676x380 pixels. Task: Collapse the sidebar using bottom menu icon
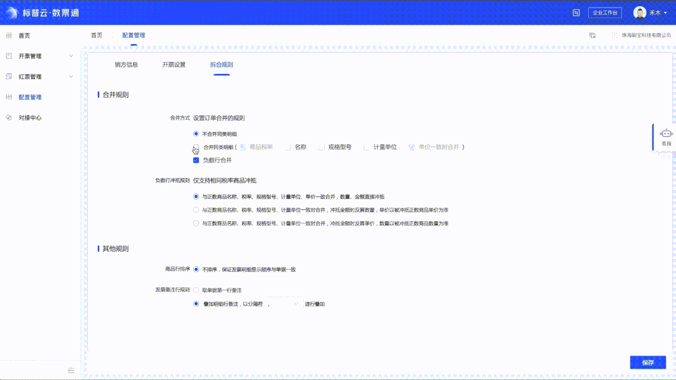tap(71, 371)
